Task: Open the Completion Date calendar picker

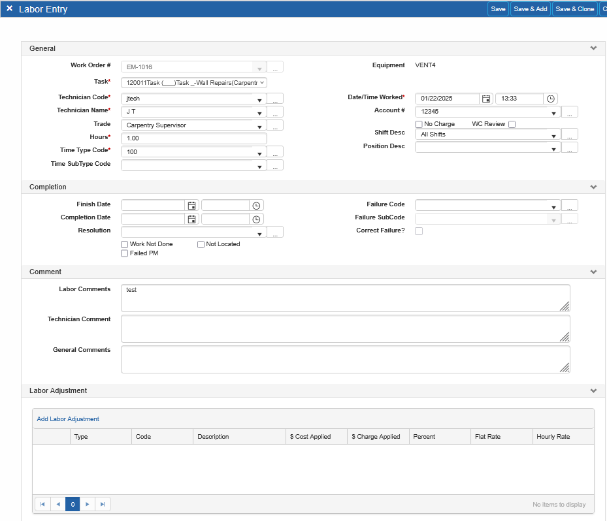Action: point(192,219)
